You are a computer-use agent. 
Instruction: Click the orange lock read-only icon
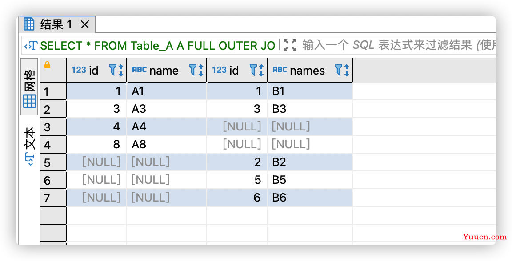[48, 65]
